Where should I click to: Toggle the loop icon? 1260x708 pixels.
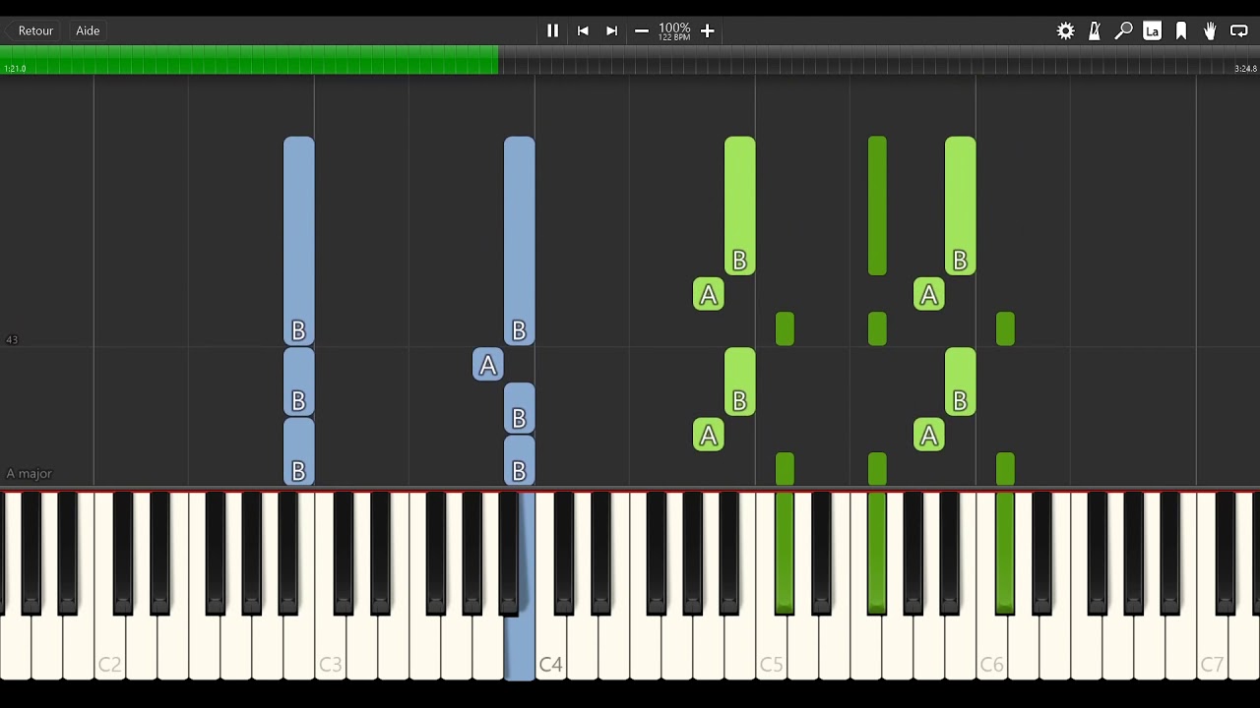pyautogui.click(x=1239, y=30)
